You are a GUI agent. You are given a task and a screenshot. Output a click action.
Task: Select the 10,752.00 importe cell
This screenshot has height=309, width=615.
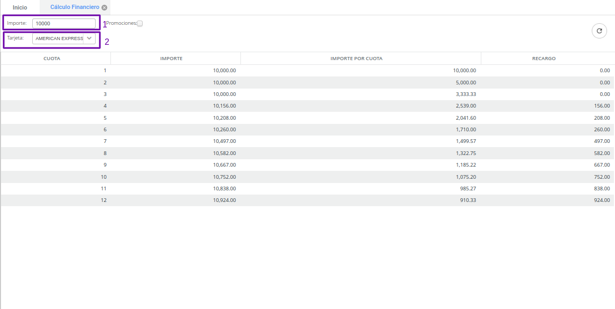click(x=176, y=177)
